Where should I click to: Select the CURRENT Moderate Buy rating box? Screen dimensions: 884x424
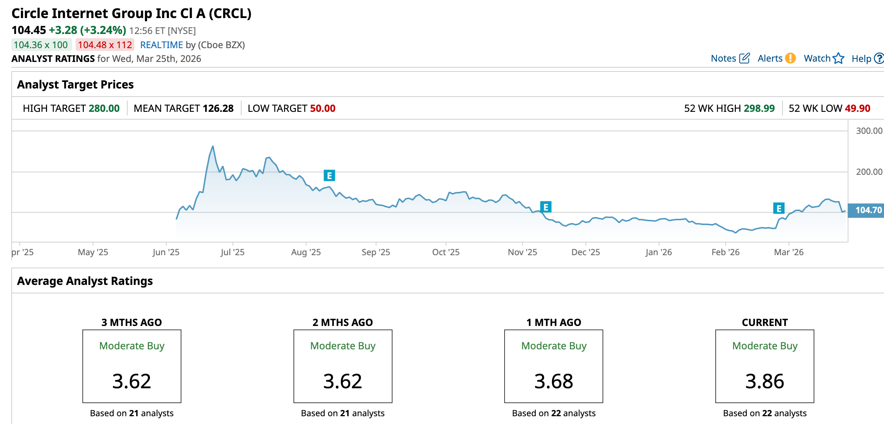point(764,366)
